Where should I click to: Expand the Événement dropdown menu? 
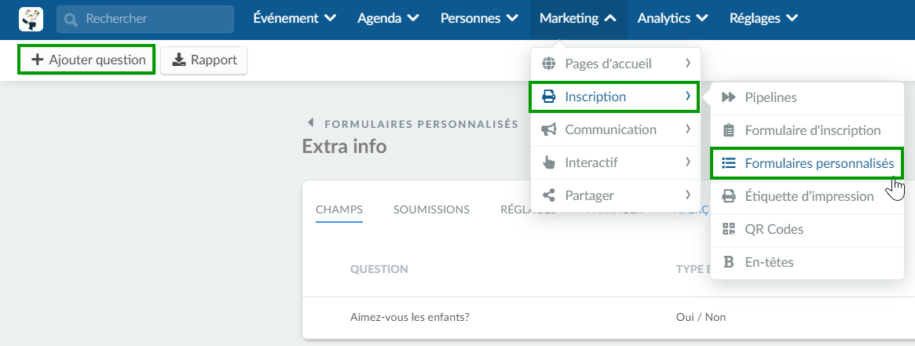[x=295, y=19]
